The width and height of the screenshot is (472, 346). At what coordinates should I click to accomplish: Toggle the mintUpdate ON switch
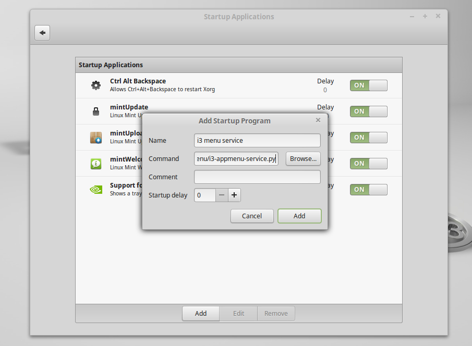click(368, 112)
